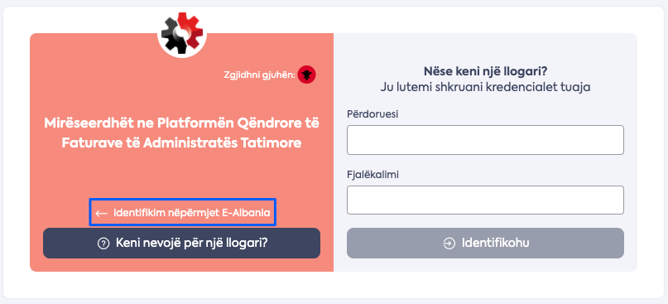
Task: Click the Keni nevojë për një llogari button
Action: (x=181, y=243)
